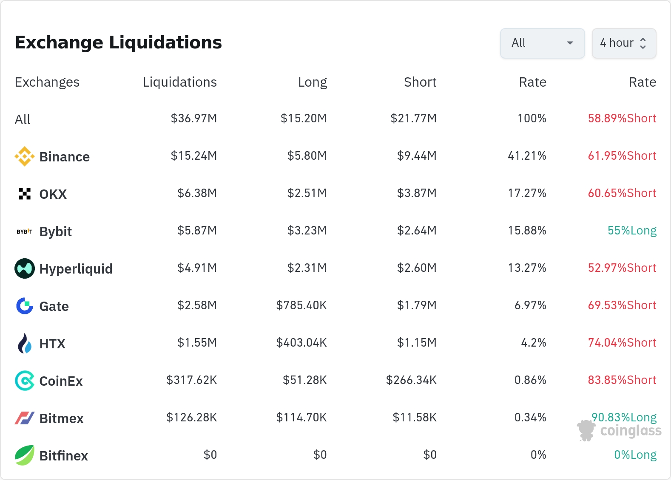
Task: Click the Binance logo icon
Action: pos(25,156)
